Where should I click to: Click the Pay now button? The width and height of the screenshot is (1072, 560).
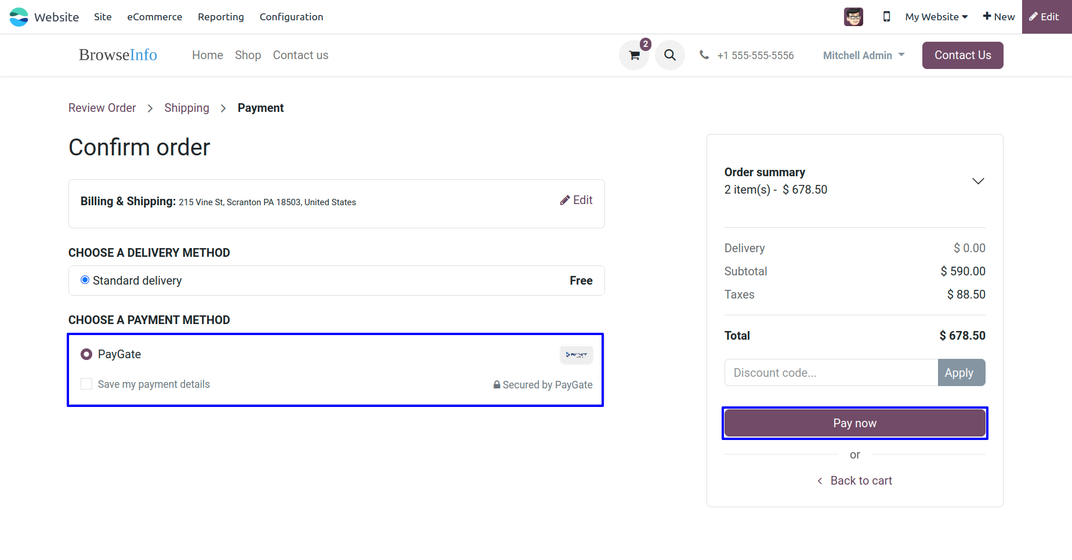point(854,423)
